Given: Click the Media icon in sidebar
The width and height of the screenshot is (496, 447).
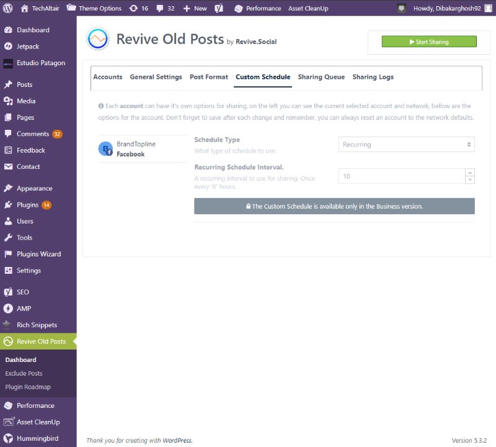Looking at the screenshot, I should (8, 101).
